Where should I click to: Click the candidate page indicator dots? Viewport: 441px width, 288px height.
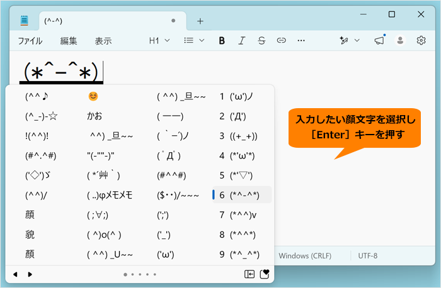(140, 274)
